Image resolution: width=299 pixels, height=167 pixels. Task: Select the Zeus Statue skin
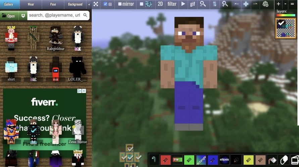[78, 131]
